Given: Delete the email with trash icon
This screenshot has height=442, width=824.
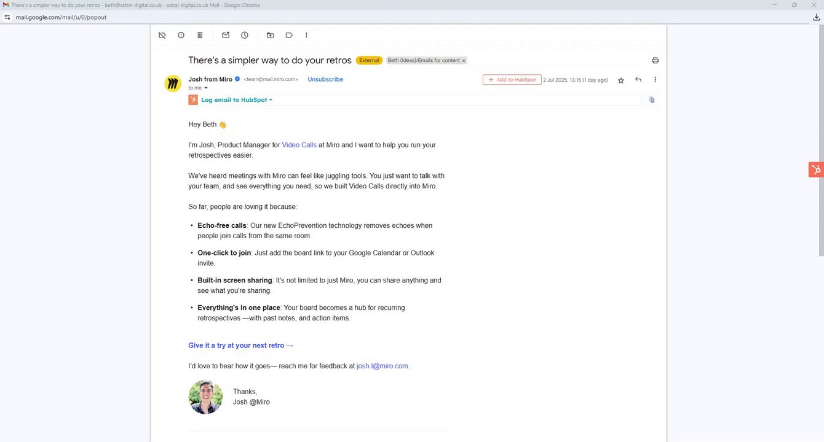Looking at the screenshot, I should (x=200, y=35).
